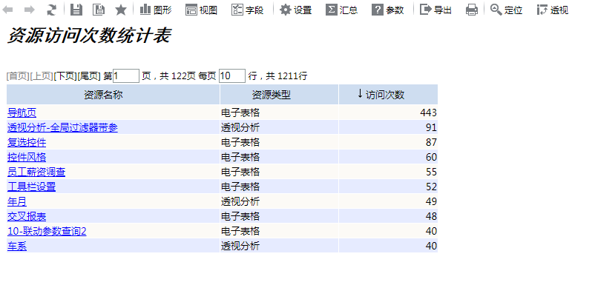595x285 pixels.
Task: Click the 443 visit count cell
Action: click(388, 113)
